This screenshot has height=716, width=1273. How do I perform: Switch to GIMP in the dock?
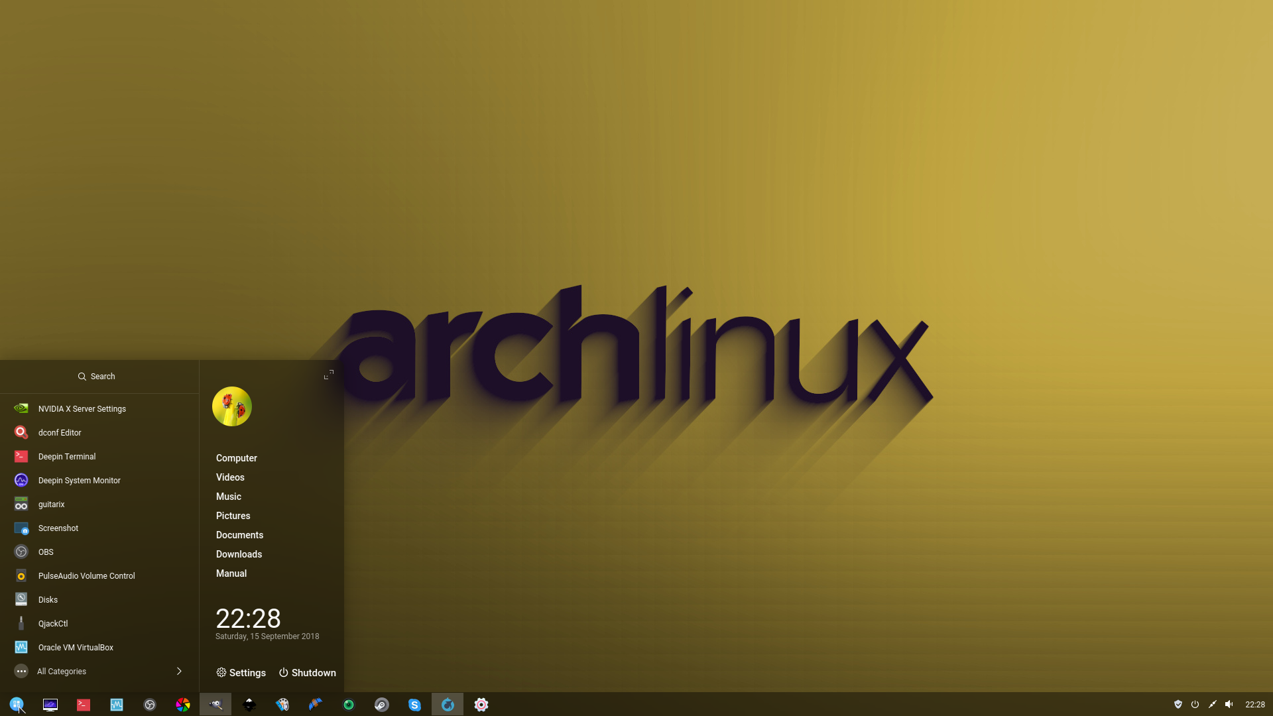point(215,704)
